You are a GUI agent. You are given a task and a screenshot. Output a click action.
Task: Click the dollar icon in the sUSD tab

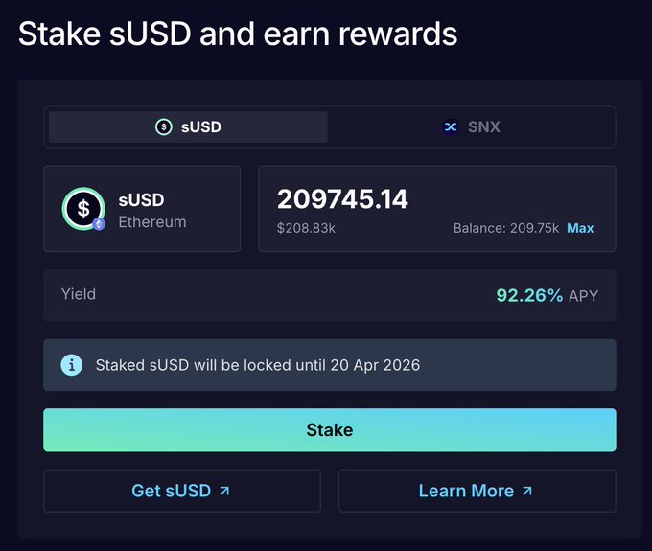point(164,126)
